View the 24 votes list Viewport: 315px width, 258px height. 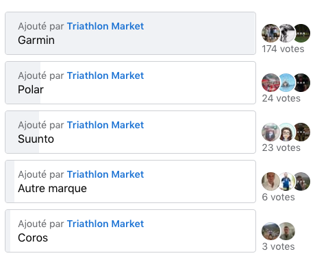(281, 98)
